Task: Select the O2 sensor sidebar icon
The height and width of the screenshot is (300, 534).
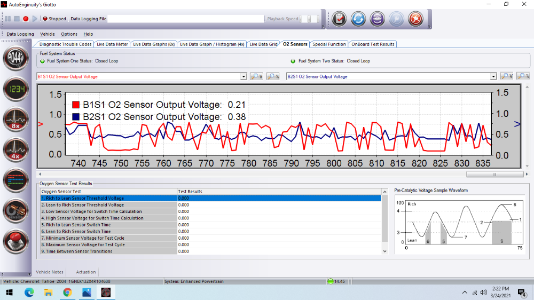Action: [16, 211]
